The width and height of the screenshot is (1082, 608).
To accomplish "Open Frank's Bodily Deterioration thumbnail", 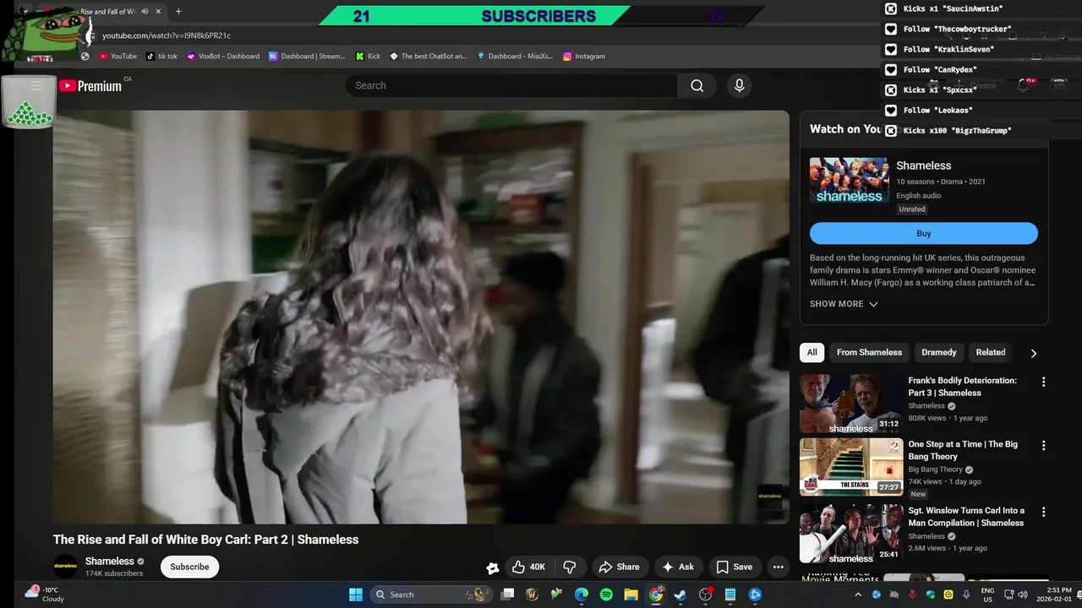I will coord(851,404).
